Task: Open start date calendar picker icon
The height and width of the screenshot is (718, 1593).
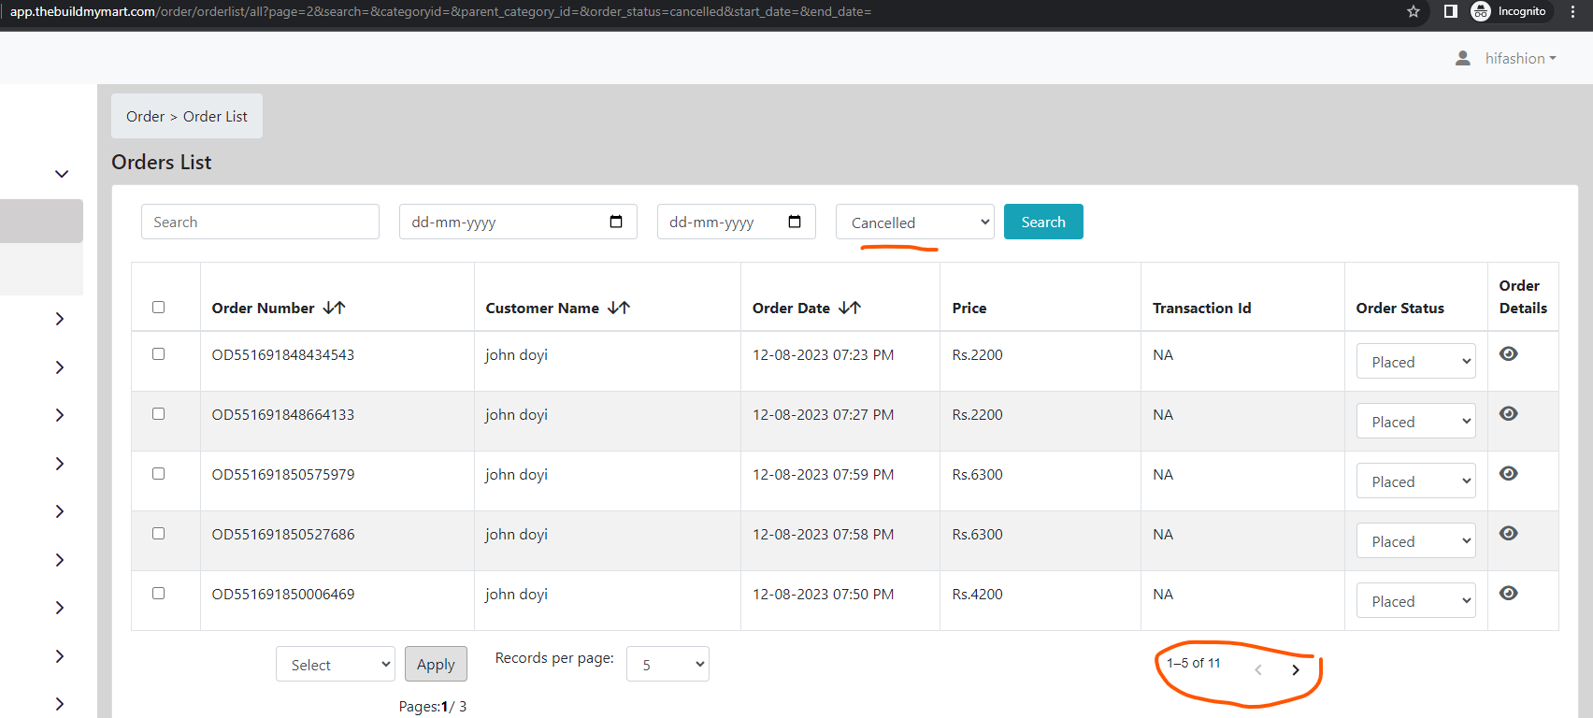Action: tap(616, 222)
